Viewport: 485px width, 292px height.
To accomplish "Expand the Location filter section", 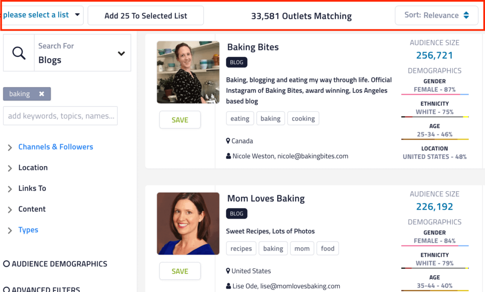I will click(x=10, y=168).
